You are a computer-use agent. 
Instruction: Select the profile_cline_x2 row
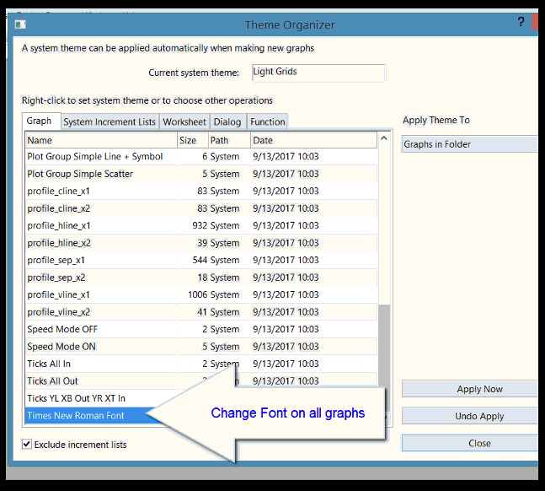click(x=201, y=208)
